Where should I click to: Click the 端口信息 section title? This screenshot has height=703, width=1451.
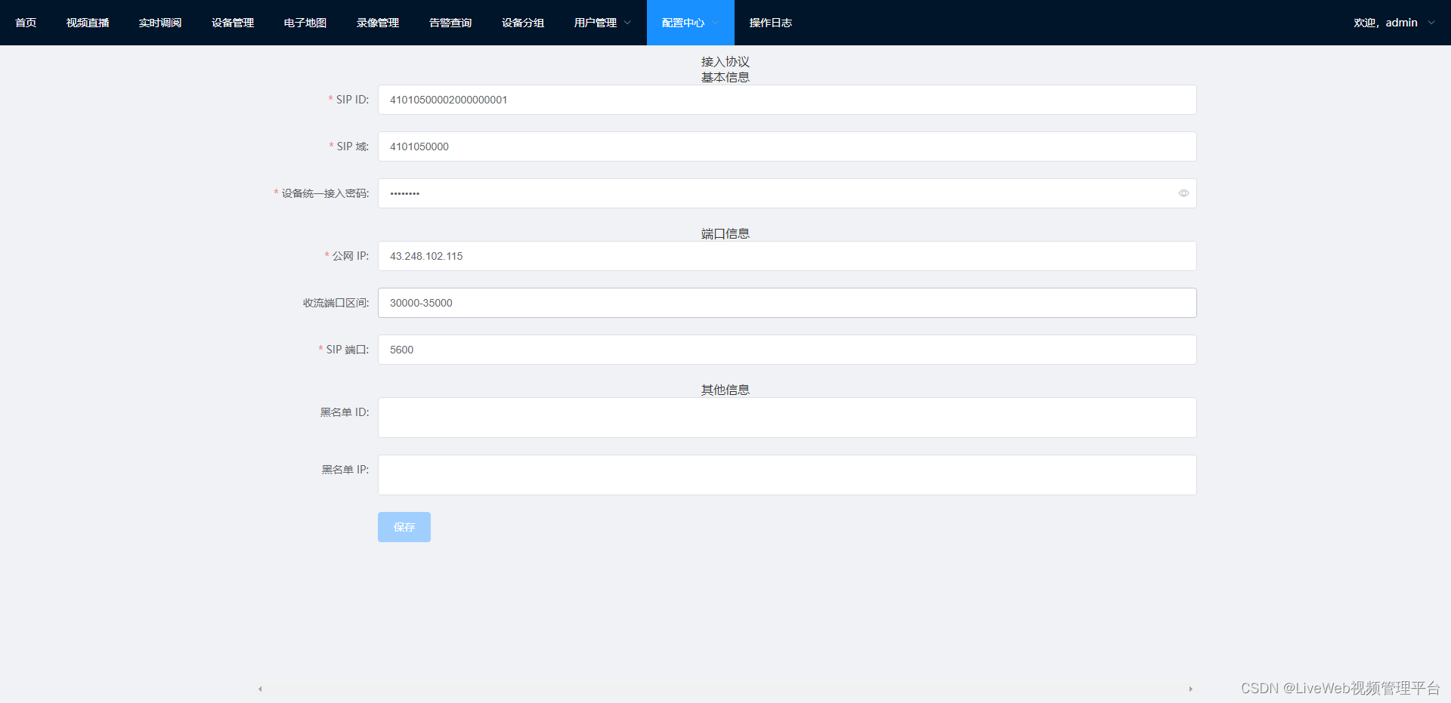(725, 233)
